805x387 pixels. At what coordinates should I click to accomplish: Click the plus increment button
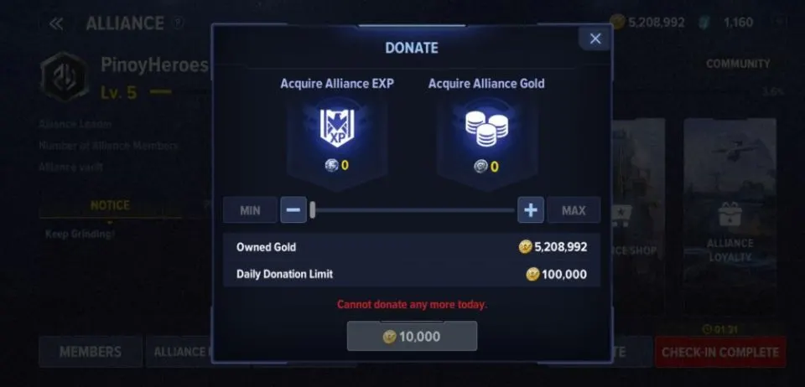coord(530,210)
